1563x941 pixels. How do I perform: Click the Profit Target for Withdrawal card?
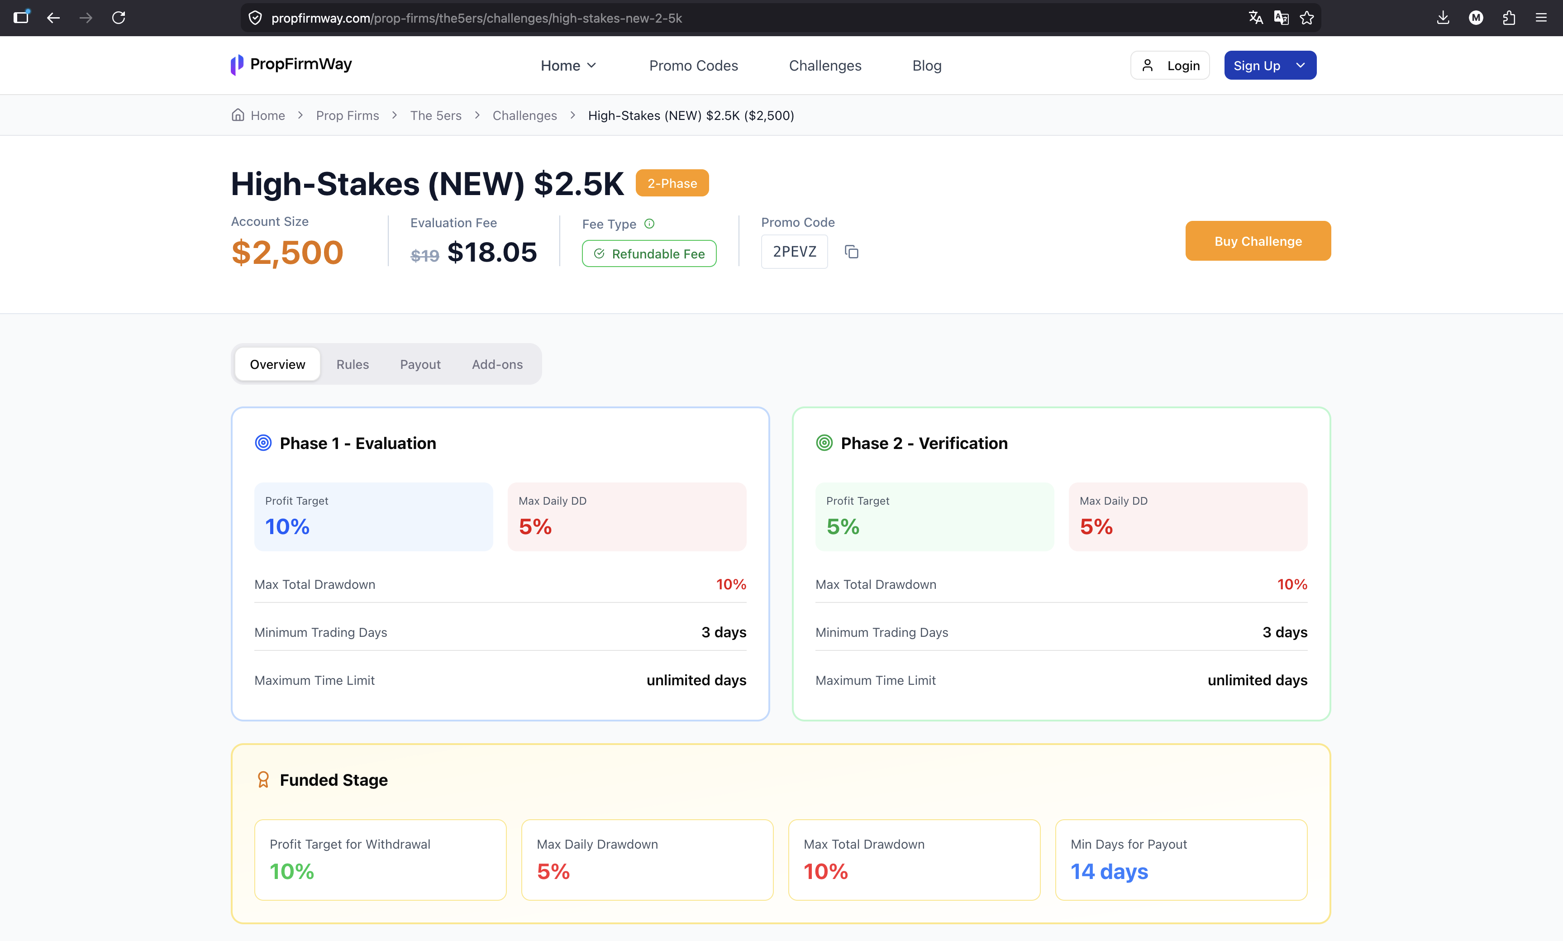tap(380, 860)
